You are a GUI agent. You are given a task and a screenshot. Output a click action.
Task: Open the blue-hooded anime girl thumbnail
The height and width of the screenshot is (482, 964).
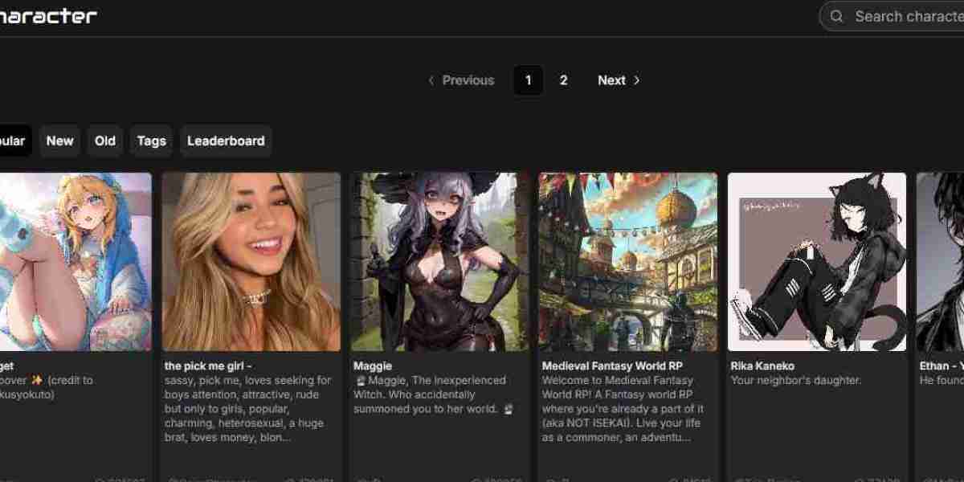tap(76, 262)
